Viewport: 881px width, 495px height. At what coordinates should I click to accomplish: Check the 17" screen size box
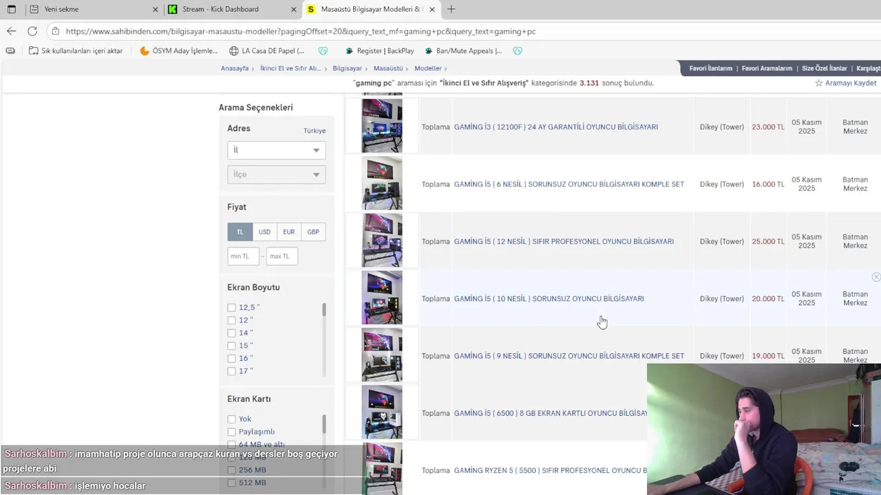(x=232, y=371)
